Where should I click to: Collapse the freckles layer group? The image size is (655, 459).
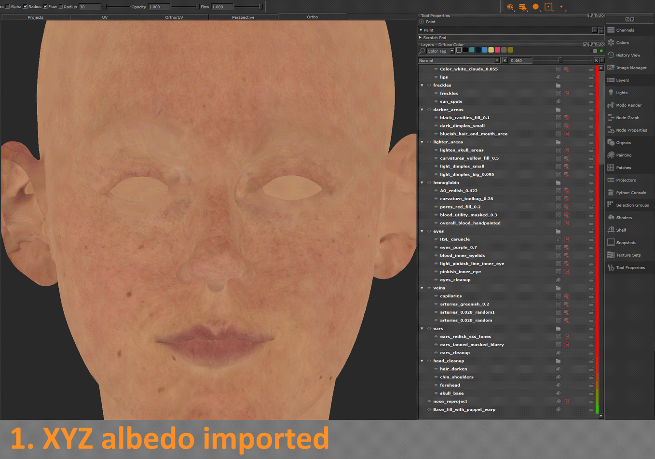tap(422, 85)
